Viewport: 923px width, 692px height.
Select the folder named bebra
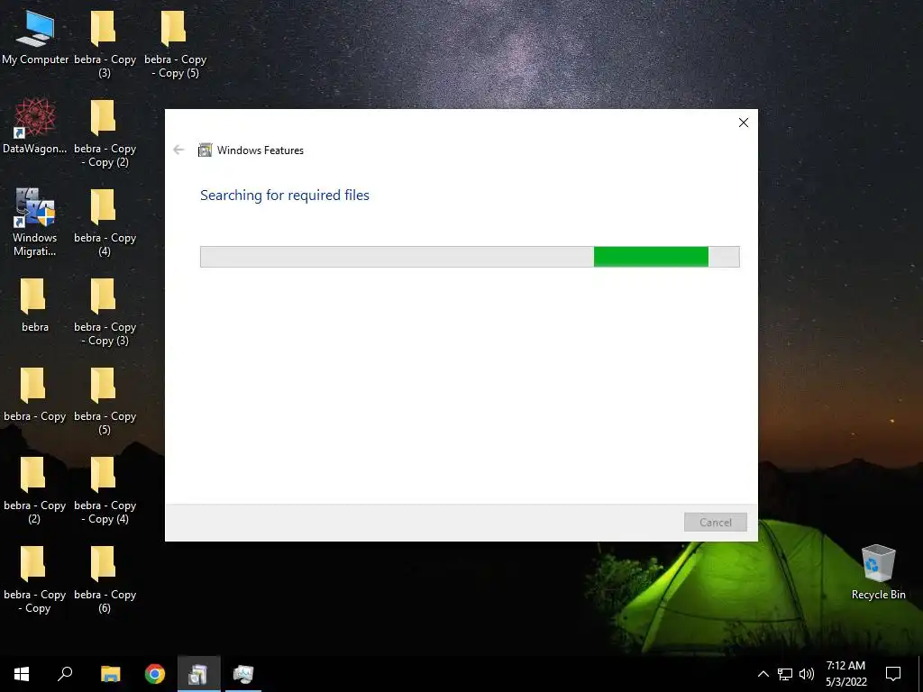coord(35,305)
